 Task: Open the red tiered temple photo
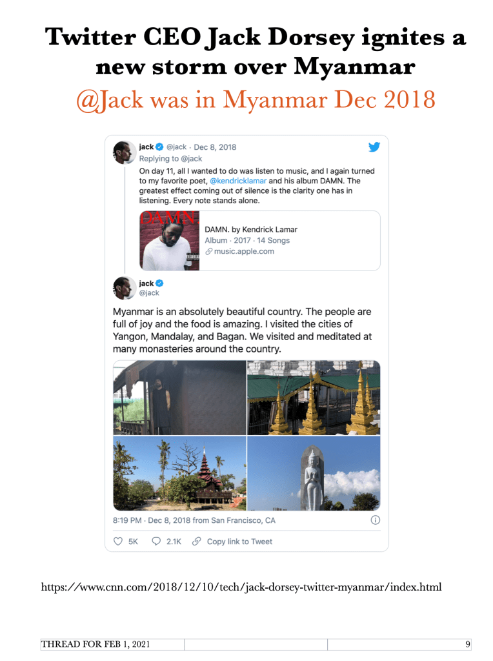(x=179, y=473)
